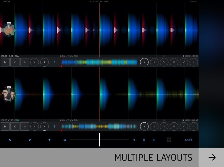Viewport: 224px width, 167px height.
Task: Open the settings gear
Action: pos(30,140)
